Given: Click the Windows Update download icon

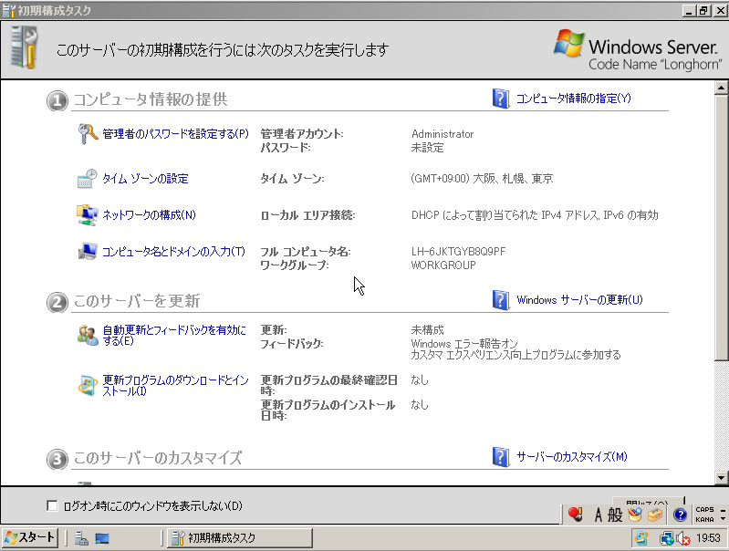Looking at the screenshot, I should tap(88, 386).
